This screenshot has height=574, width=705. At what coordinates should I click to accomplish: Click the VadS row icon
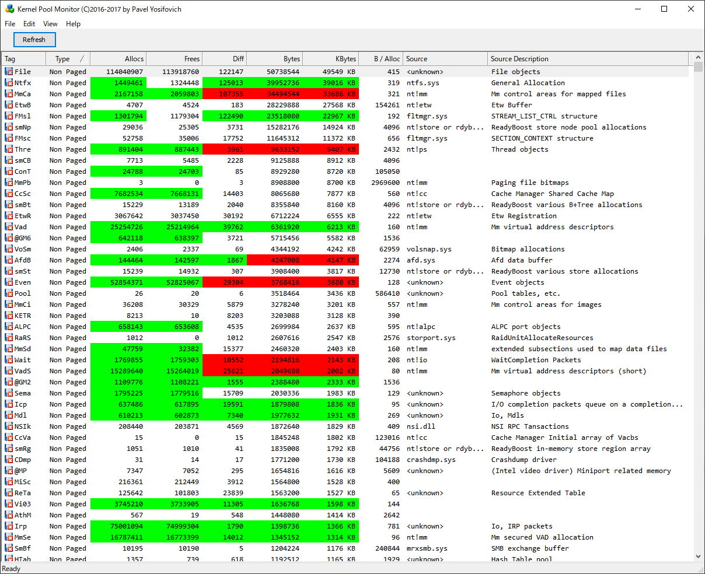coord(9,371)
